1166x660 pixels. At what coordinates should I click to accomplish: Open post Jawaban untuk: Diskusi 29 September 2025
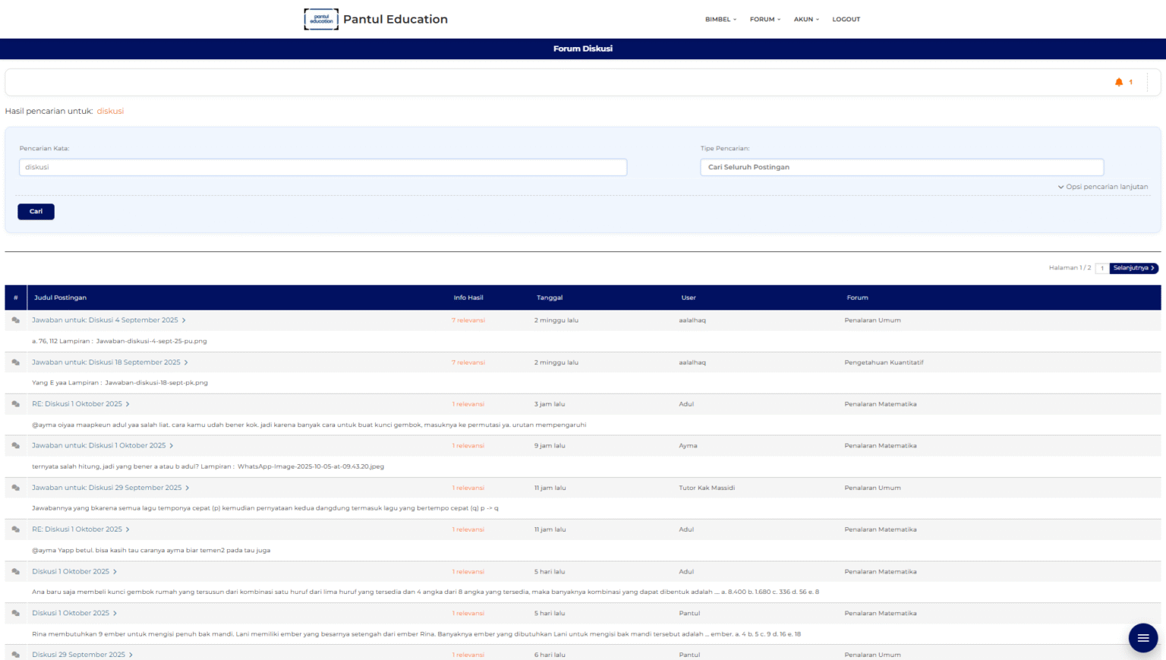tap(107, 488)
